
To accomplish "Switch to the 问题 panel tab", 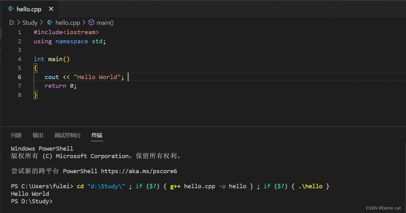I will pyautogui.click(x=16, y=135).
